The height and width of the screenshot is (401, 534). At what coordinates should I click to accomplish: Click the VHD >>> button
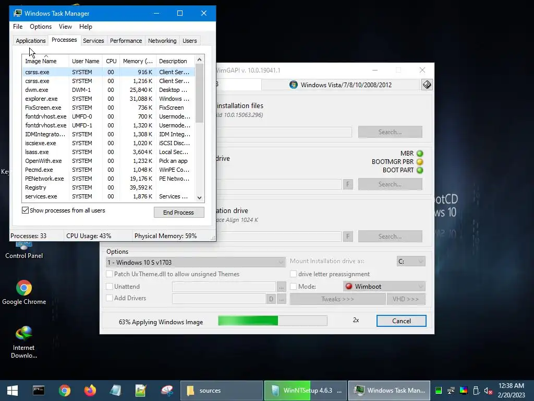[406, 299]
